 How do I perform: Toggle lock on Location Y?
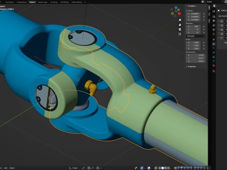tap(204, 17)
